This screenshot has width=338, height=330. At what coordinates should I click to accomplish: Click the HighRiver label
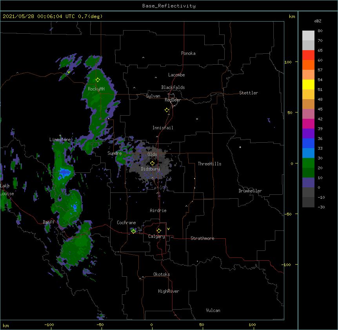[x=169, y=291]
